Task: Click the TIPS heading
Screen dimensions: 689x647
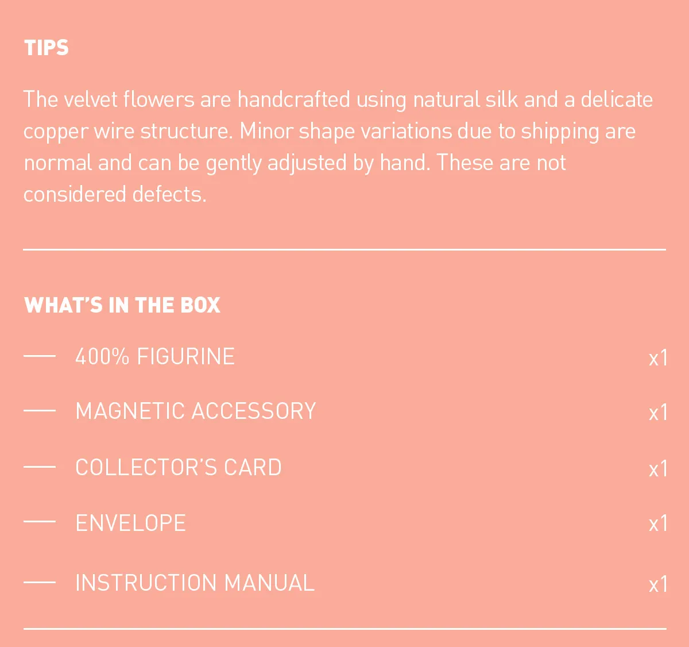Action: pyautogui.click(x=47, y=48)
